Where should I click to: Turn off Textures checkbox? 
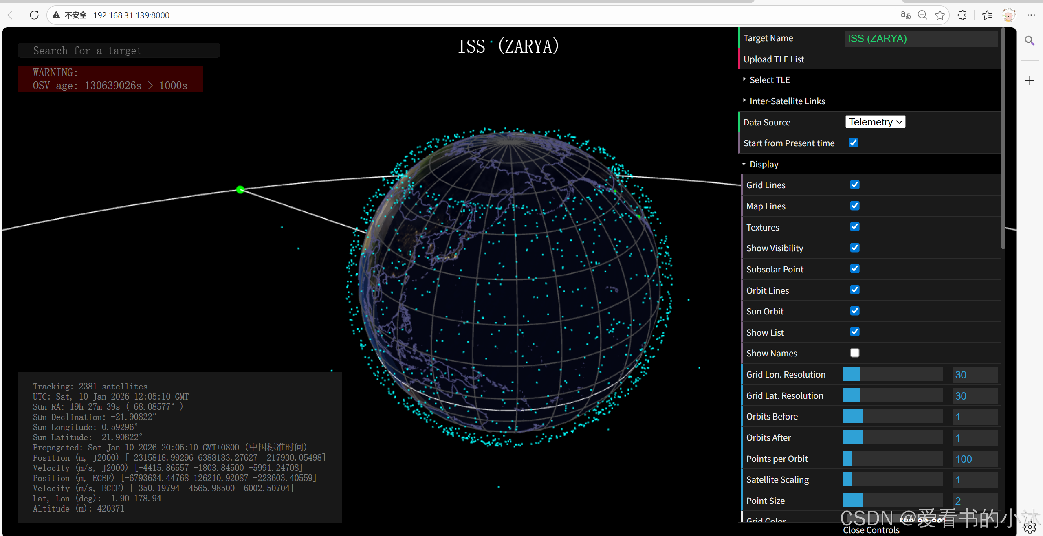click(855, 227)
